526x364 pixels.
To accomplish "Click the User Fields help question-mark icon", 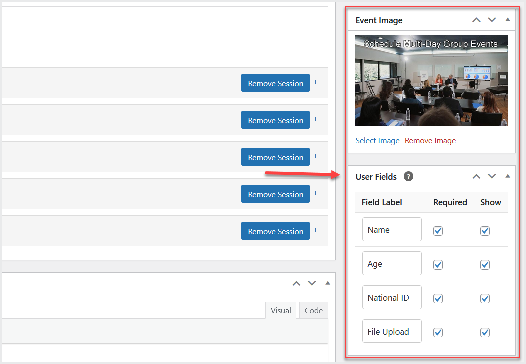I will 409,176.
